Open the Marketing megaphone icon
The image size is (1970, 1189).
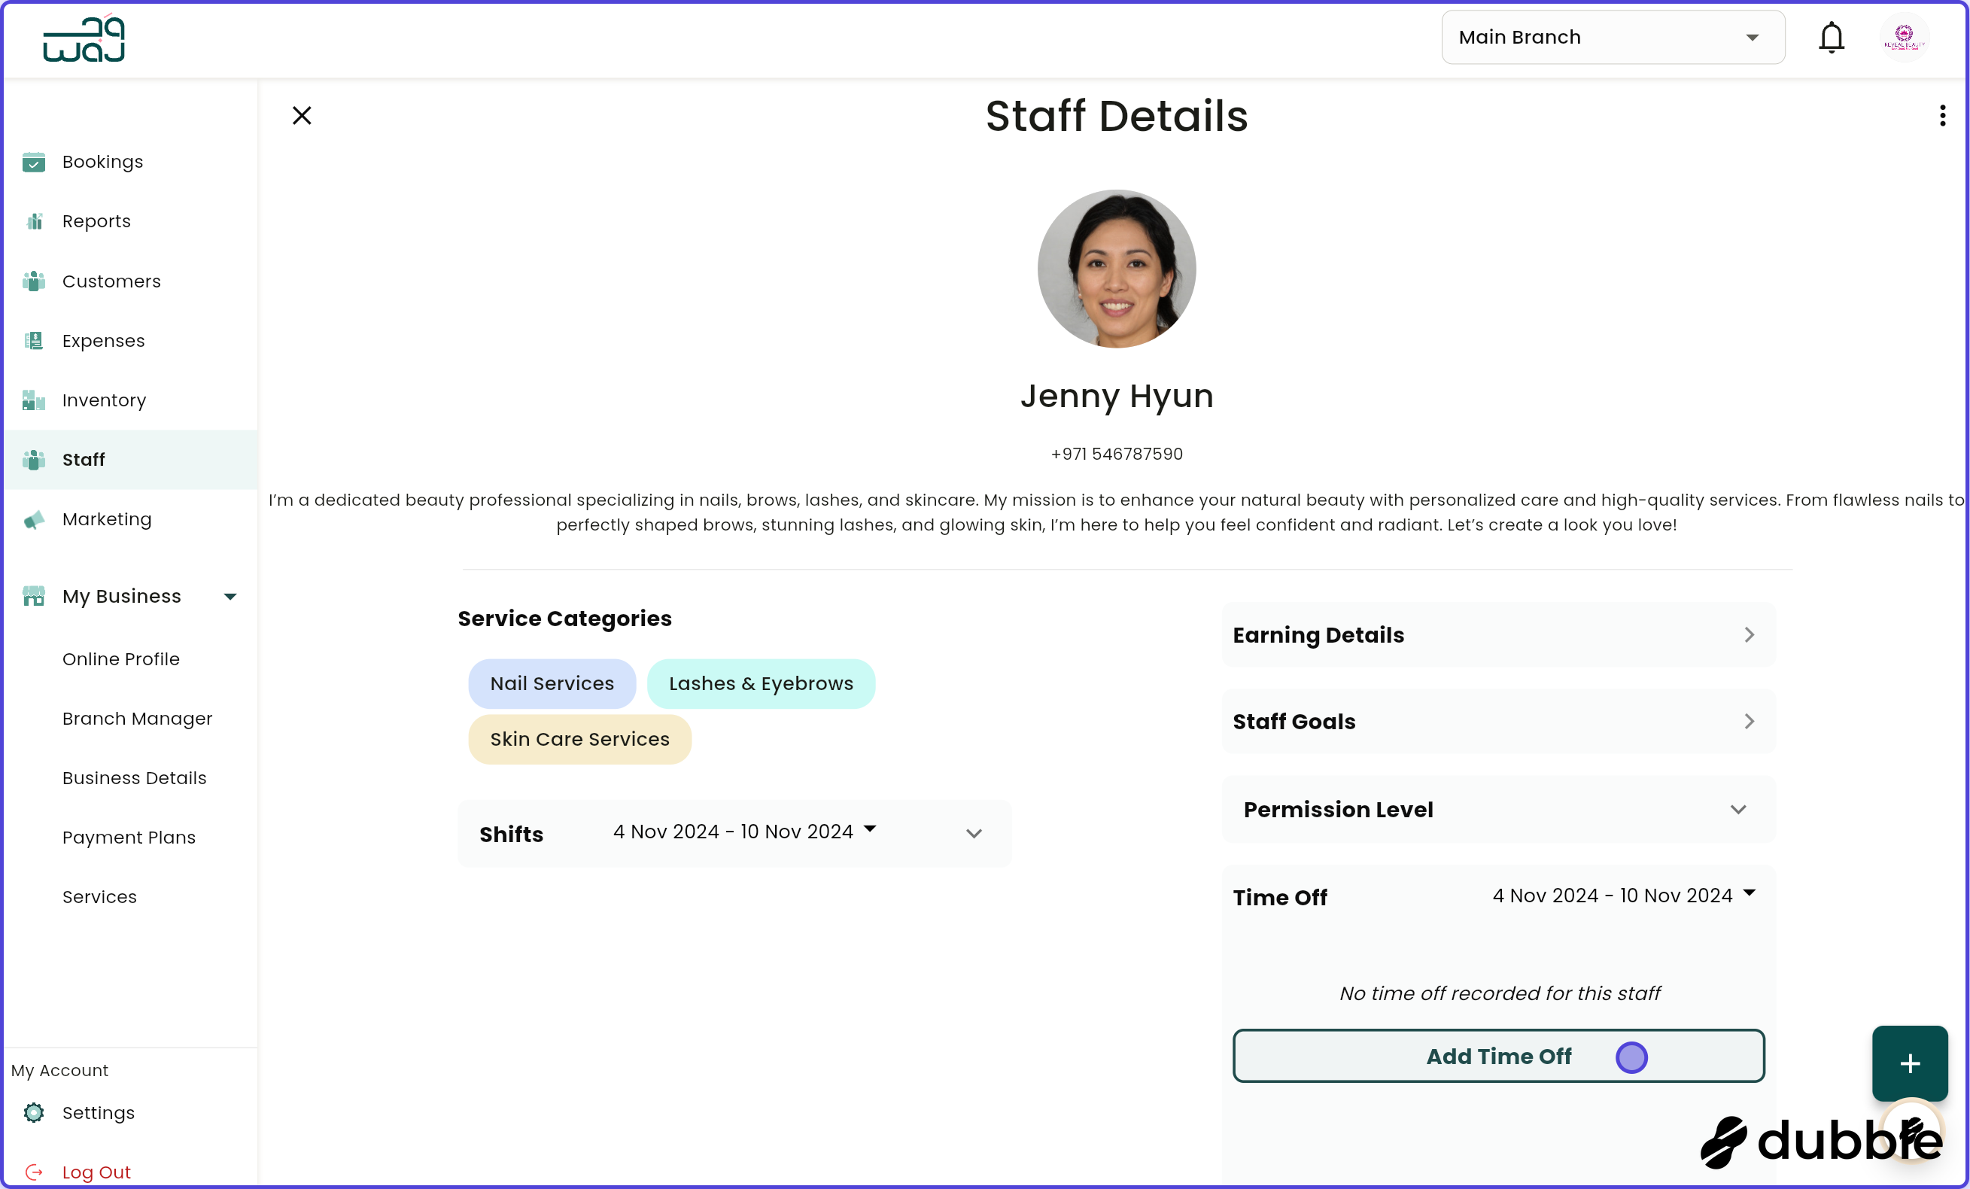pyautogui.click(x=34, y=520)
